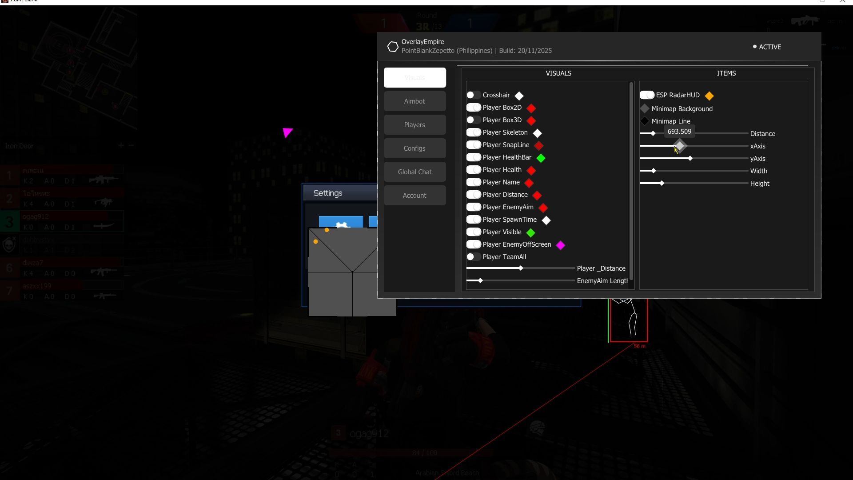Click the Minimap Background gray diamond icon
Screen dimensions: 853x480
click(x=645, y=108)
